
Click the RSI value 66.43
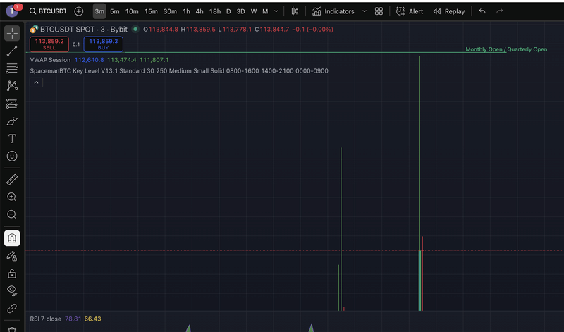(92, 319)
